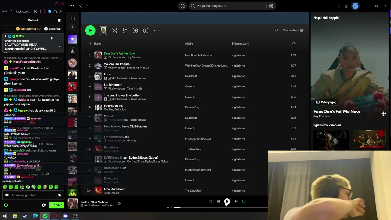
Task: Select the track One More Hour
Action: (114, 189)
